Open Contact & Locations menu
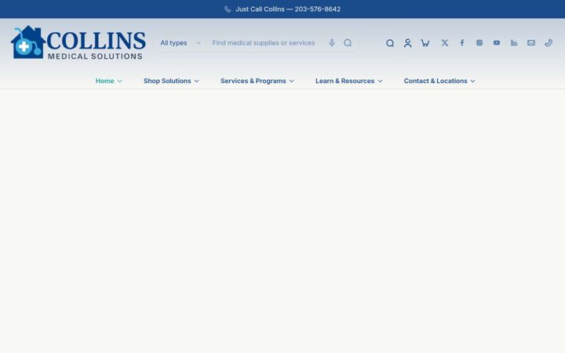Image resolution: width=565 pixels, height=353 pixels. [436, 81]
